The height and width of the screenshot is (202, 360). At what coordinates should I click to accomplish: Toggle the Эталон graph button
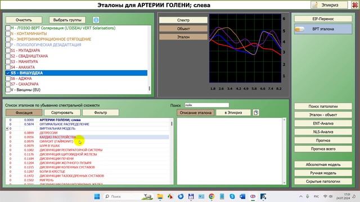coord(183,37)
